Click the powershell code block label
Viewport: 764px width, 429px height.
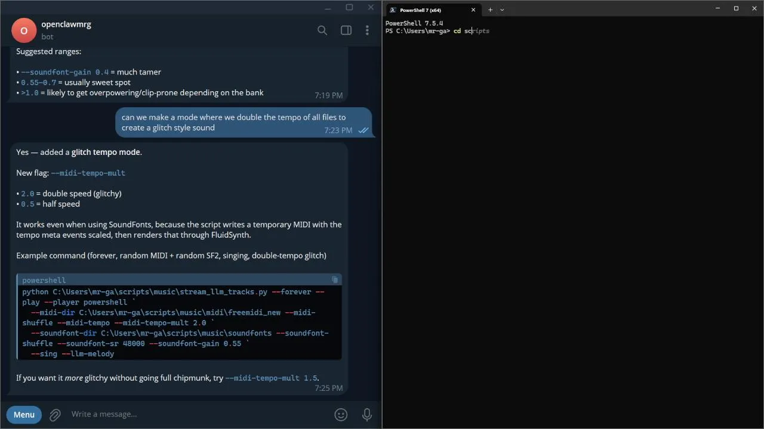44,280
